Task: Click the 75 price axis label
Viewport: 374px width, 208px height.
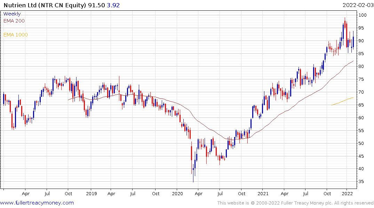Action: click(361, 79)
